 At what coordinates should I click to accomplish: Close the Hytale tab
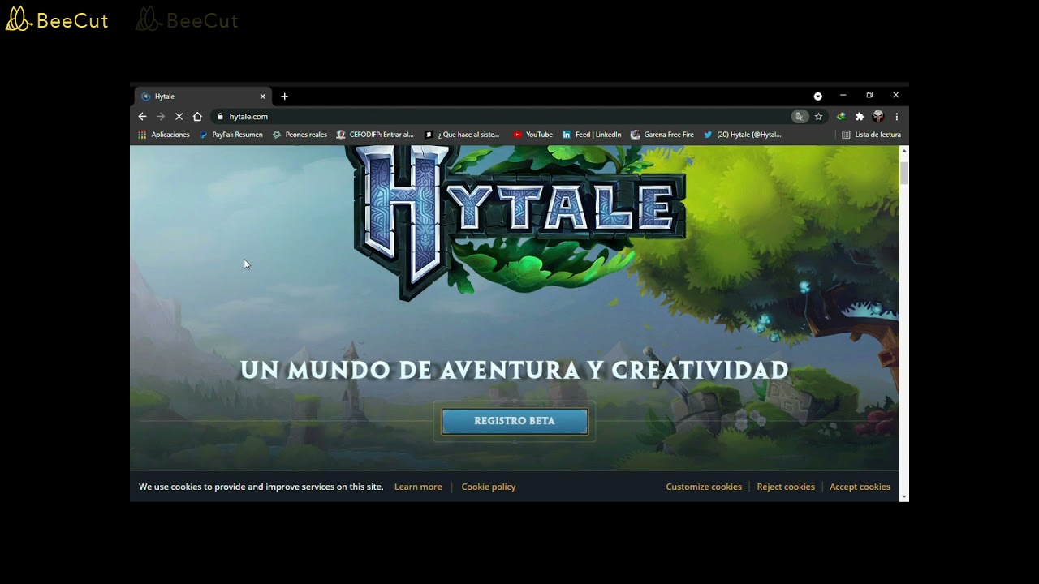[x=262, y=96]
